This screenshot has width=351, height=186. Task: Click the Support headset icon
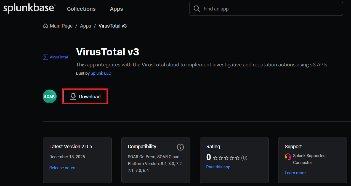tap(288, 157)
